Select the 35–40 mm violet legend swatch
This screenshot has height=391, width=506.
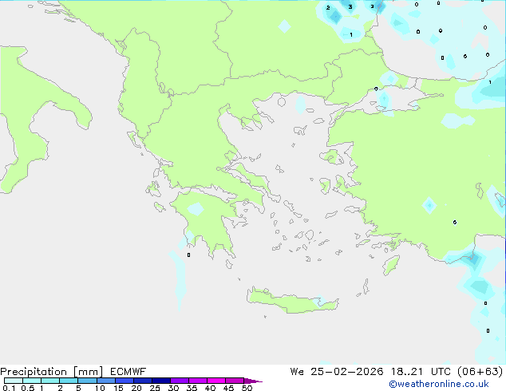tap(198, 381)
